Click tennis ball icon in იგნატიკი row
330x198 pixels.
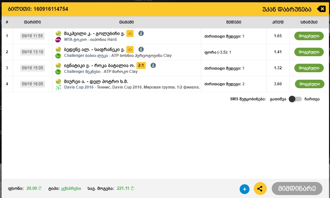[58, 65]
